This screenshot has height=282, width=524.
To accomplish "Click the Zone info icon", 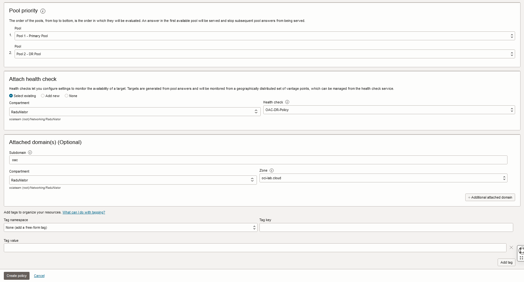I will [272, 171].
